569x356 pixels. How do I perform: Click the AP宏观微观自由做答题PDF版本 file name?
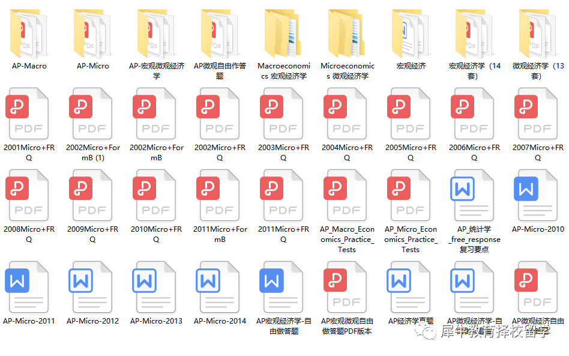click(x=348, y=326)
